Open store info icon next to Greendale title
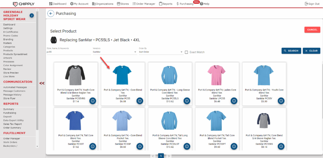This screenshot has width=323, height=158. pyautogui.click(x=31, y=16)
